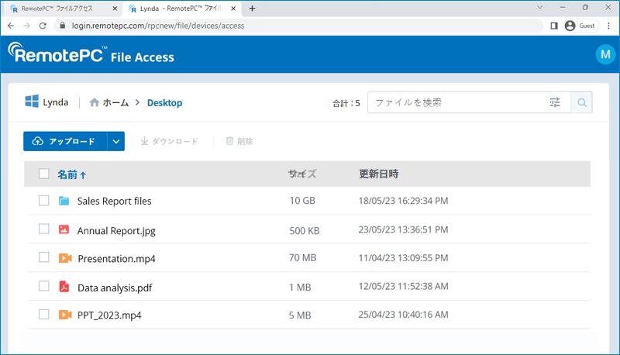Click the 合計 : 5 total count
Viewport: 620px width, 355px height.
(x=346, y=103)
